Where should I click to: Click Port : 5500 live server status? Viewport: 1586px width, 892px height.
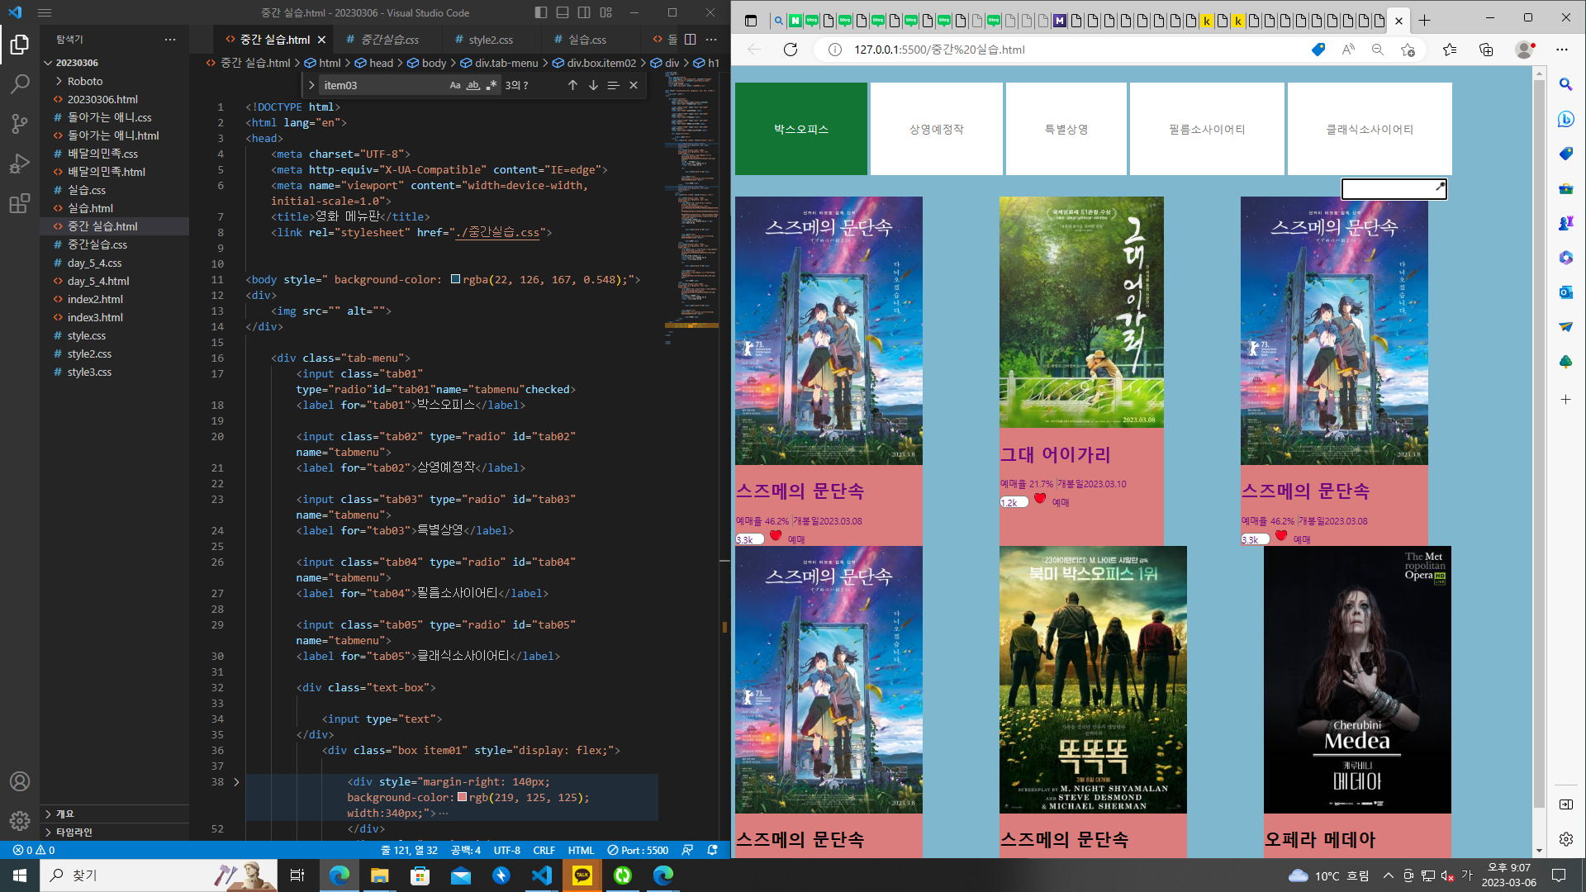pyautogui.click(x=637, y=850)
